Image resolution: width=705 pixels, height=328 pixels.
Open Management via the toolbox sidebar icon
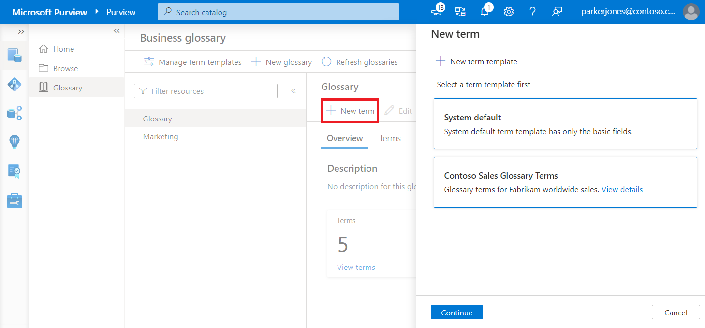tap(15, 200)
